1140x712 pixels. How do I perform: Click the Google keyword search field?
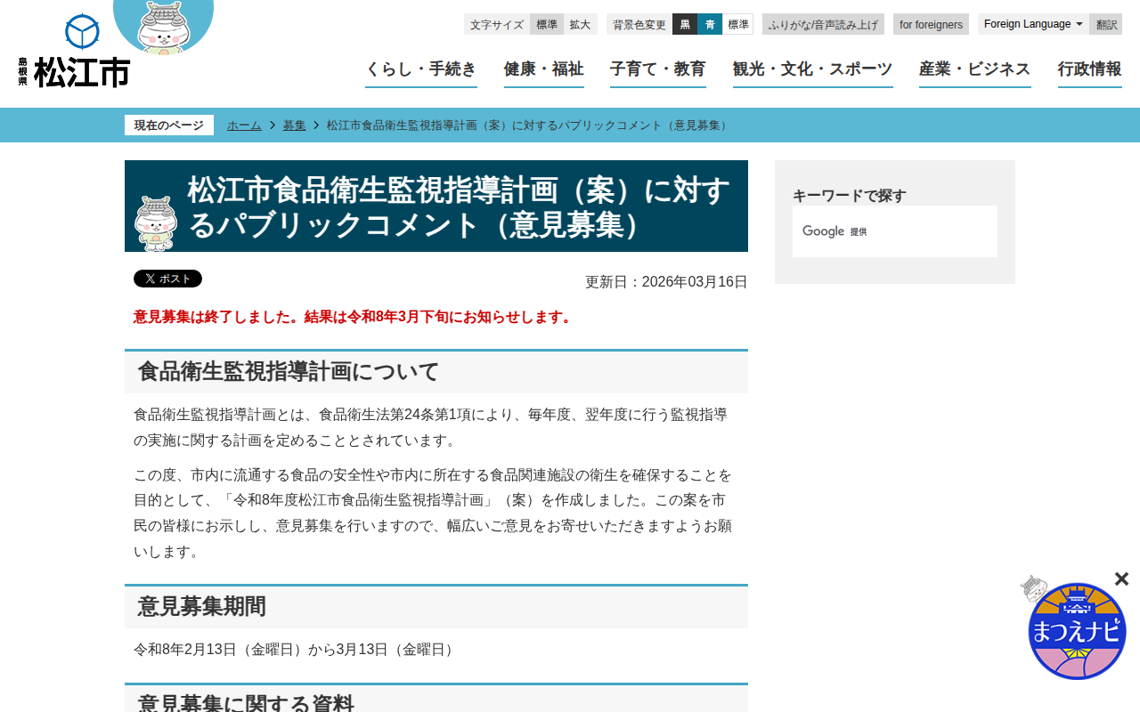[x=895, y=231]
